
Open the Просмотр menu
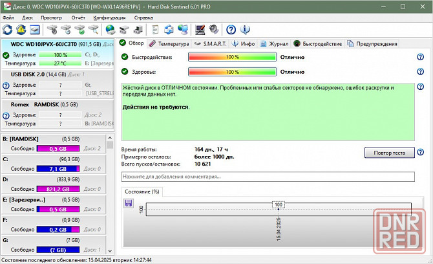point(51,17)
